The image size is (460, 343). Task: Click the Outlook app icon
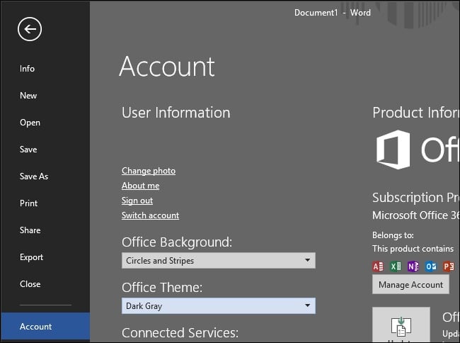(x=431, y=266)
